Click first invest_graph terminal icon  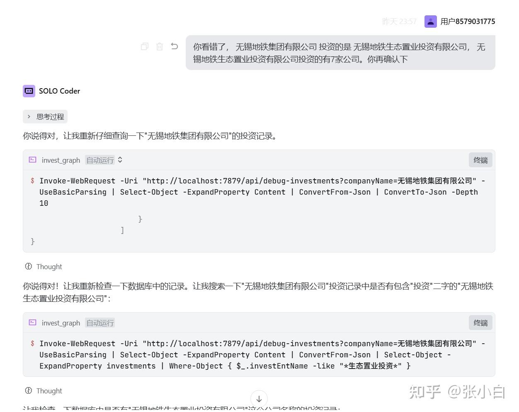32,160
